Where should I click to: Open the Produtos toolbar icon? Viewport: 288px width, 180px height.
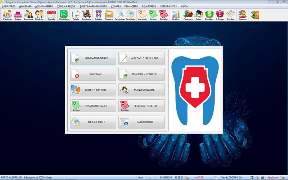point(86,15)
